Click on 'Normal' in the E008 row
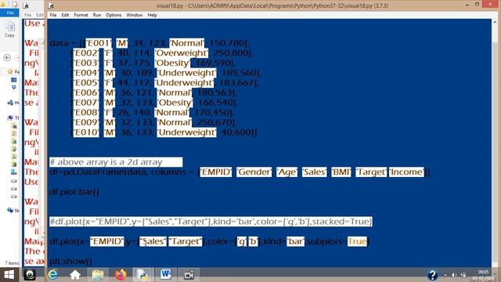501x282 pixels. (x=172, y=113)
